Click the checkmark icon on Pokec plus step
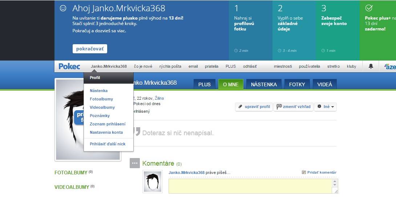396x224 pixels. 369,8
